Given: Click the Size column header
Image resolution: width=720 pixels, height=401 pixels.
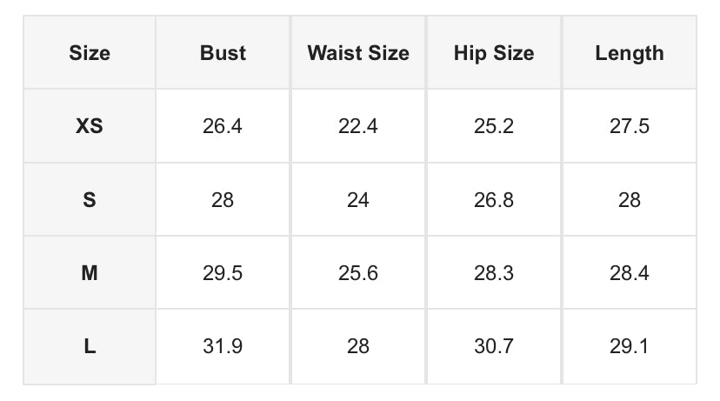Looking at the screenshot, I should point(90,53).
